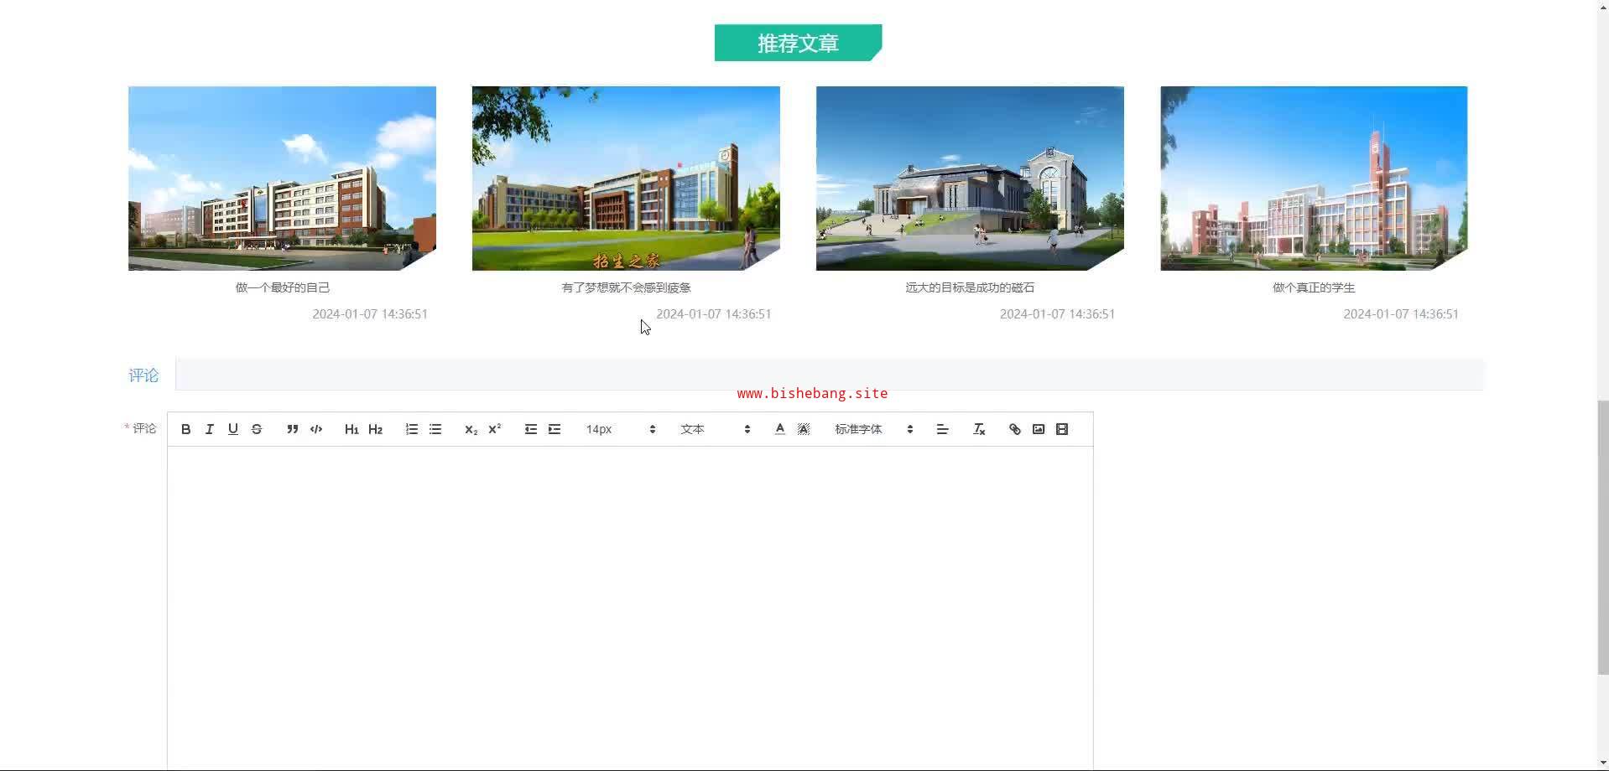Decrease the indent level

pyautogui.click(x=531, y=429)
